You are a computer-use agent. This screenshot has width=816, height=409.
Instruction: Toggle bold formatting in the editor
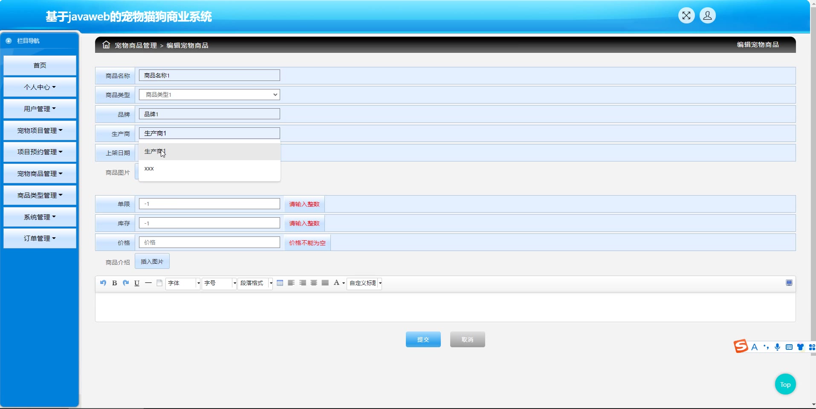[114, 283]
